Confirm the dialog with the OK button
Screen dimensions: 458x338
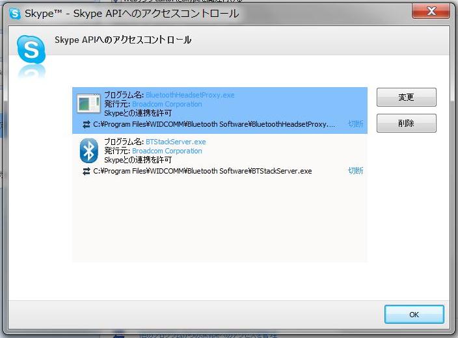tap(414, 315)
